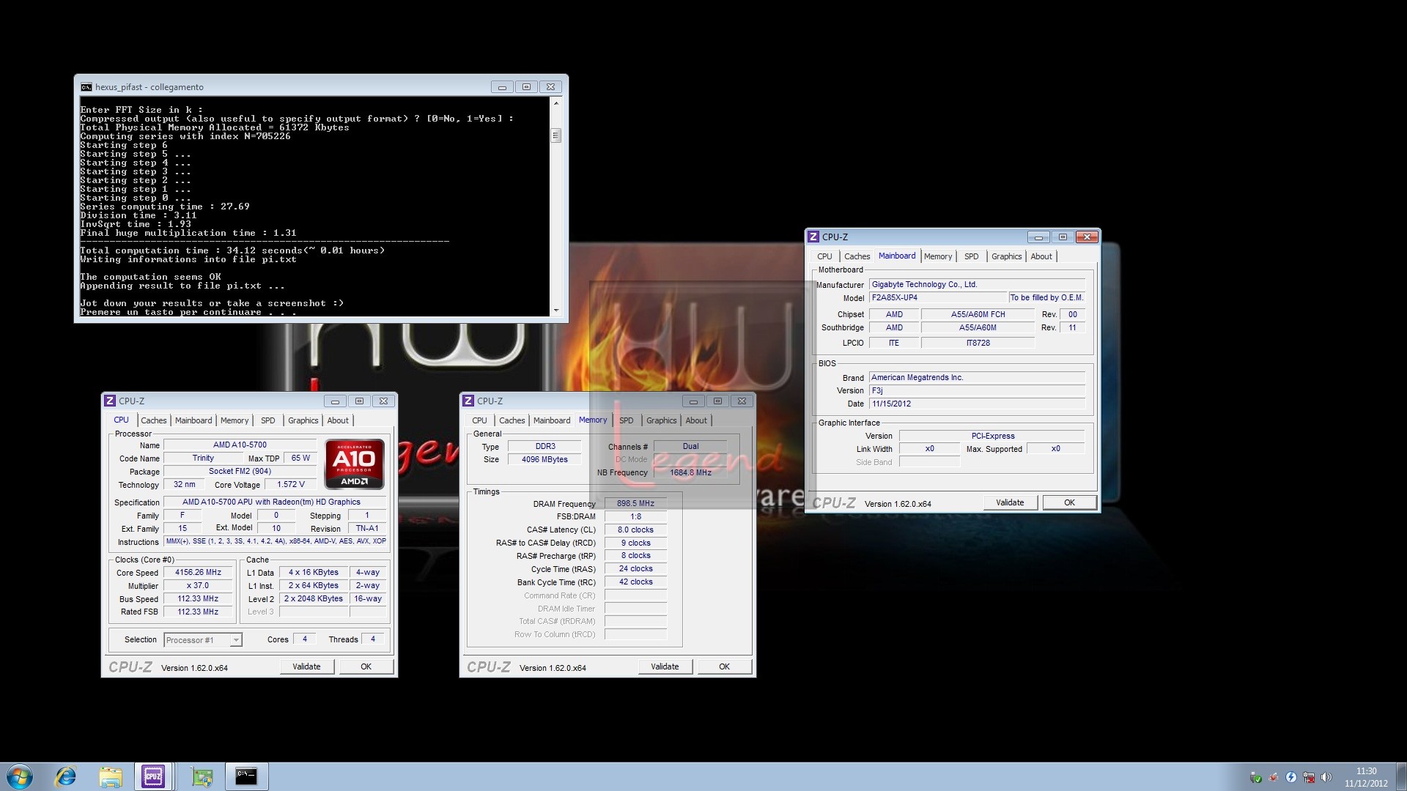This screenshot has height=791, width=1407.
Task: Click the CPU-Z title icon in Memory window
Action: coord(468,401)
